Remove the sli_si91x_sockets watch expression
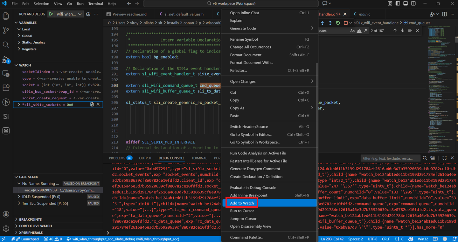The image size is (458, 242). click(x=98, y=104)
